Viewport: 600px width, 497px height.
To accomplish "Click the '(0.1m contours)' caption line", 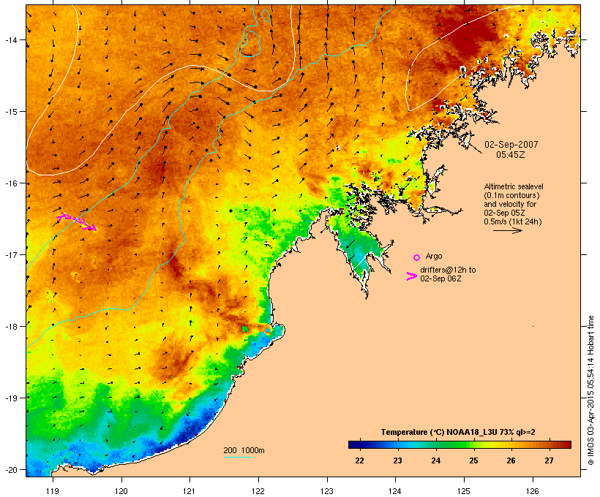I will 511,195.
